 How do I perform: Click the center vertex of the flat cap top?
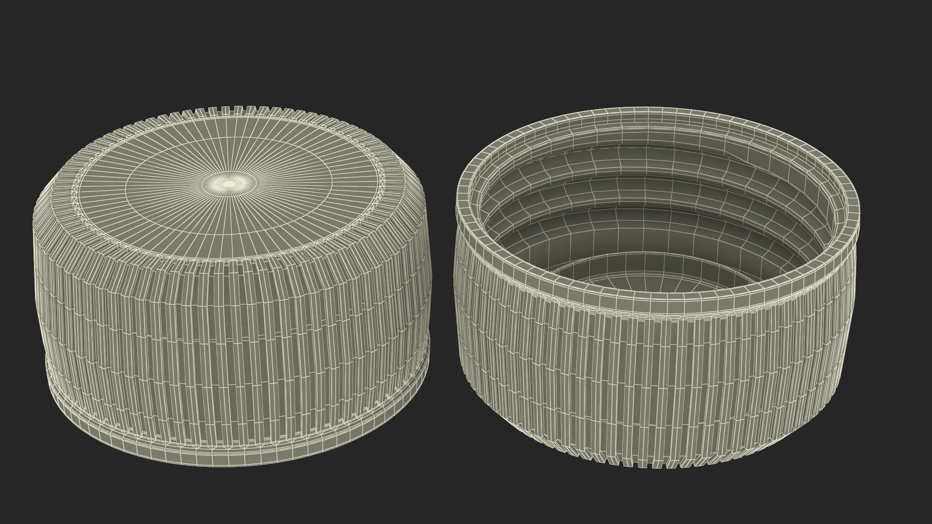point(228,184)
